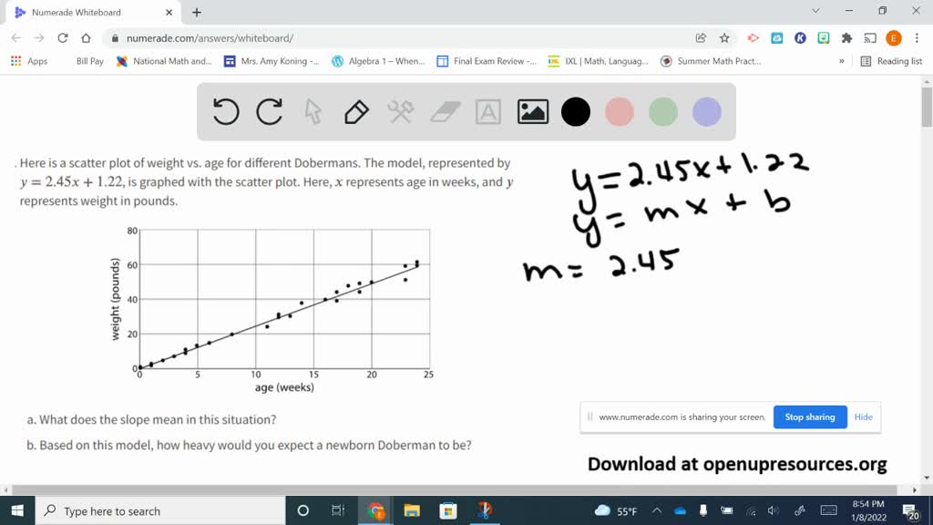Click the Hide link next to Stop sharing
Viewport: 933px width, 525px height.
click(x=863, y=417)
